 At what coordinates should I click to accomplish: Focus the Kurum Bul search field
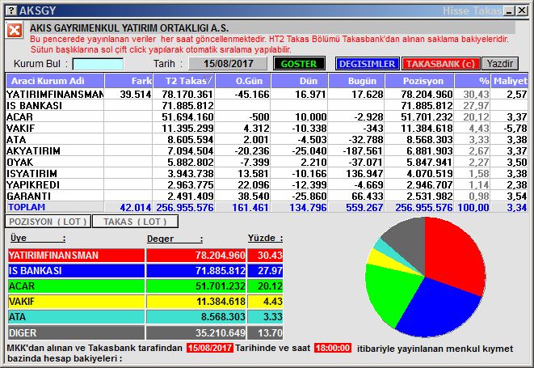[x=98, y=64]
